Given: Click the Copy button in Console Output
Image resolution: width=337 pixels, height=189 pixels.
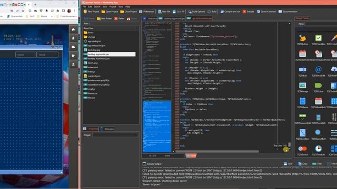Looking at the screenshot, I should tap(302, 164).
